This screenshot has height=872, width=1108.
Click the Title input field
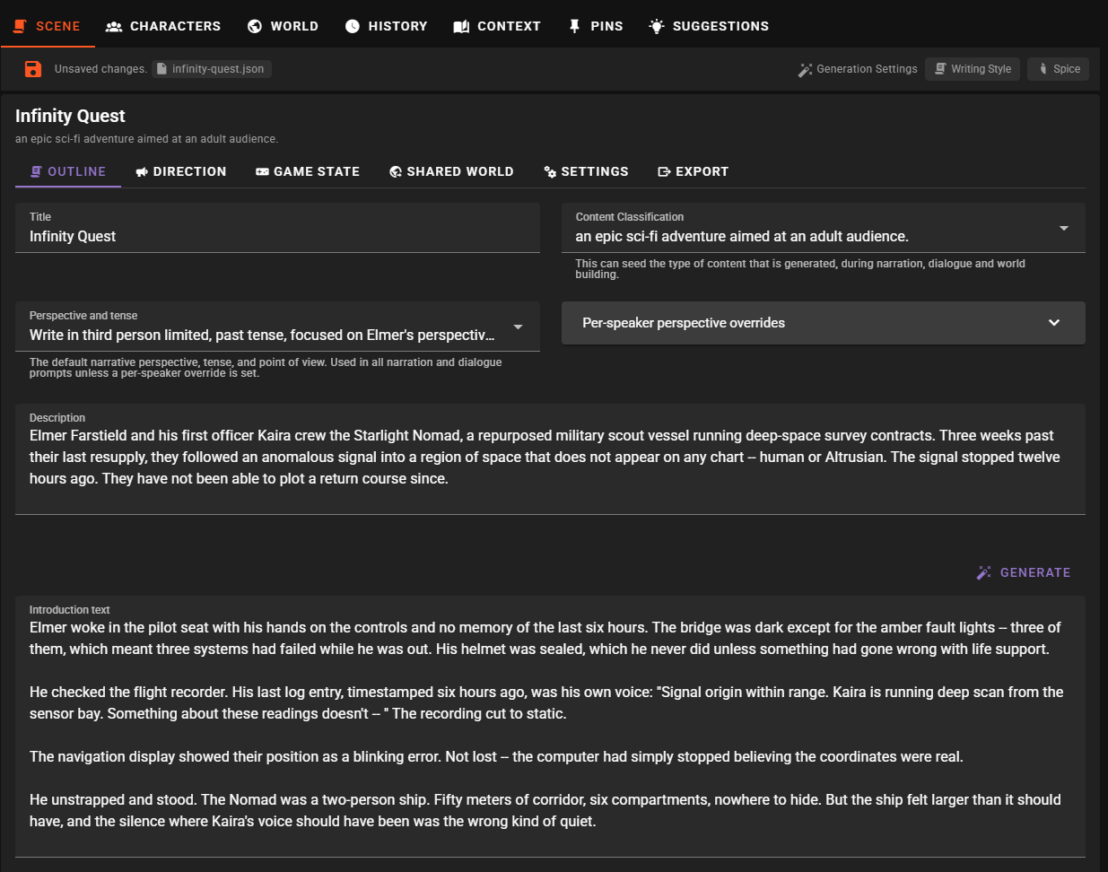[x=277, y=228]
